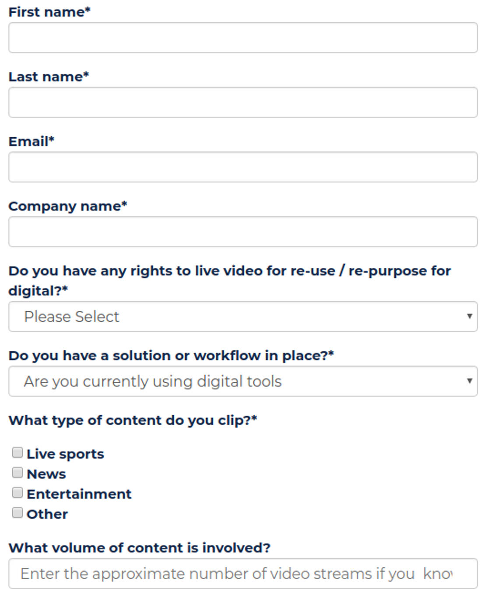485x598 pixels.
Task: Enable the Entertainment checkbox
Action: [18, 493]
